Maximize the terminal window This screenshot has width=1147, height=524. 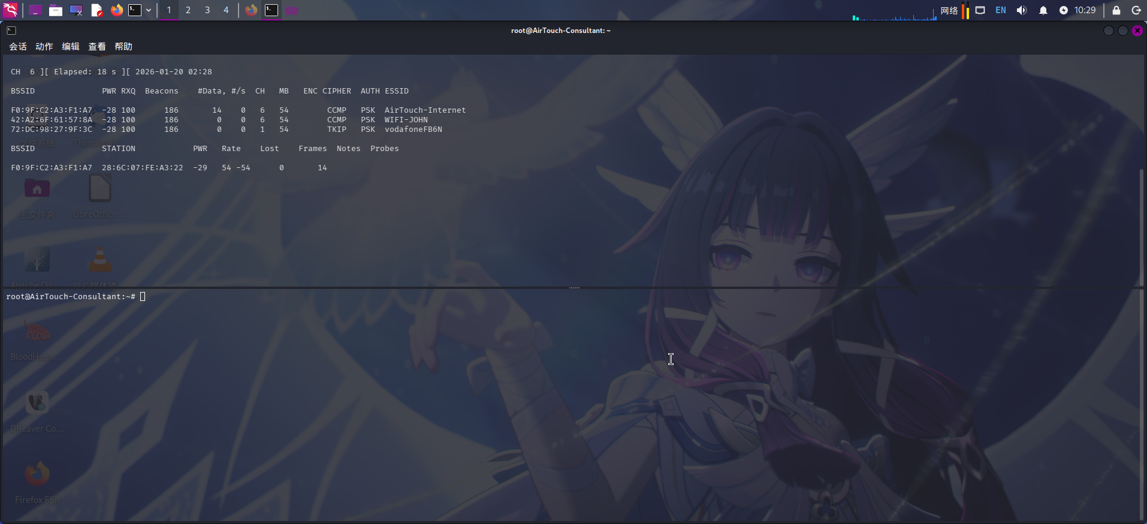pyautogui.click(x=1123, y=31)
